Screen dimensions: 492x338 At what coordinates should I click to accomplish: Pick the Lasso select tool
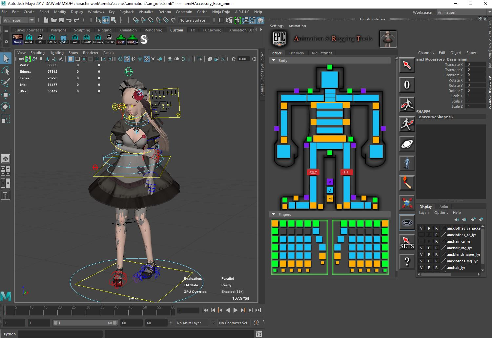(6, 71)
